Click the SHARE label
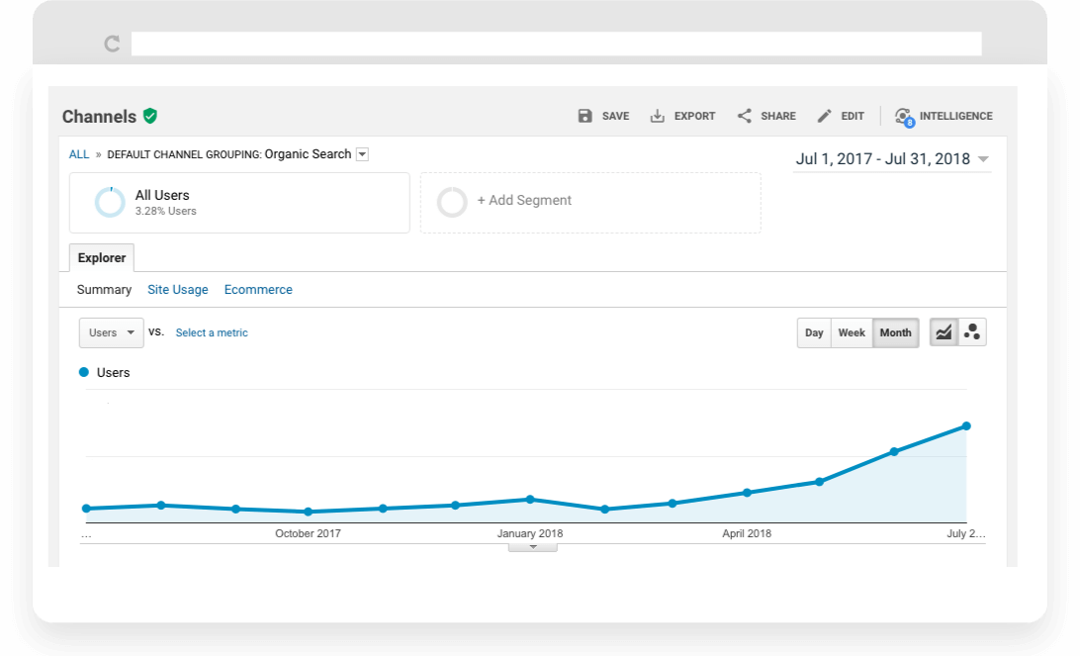This screenshot has width=1080, height=656. pos(778,116)
